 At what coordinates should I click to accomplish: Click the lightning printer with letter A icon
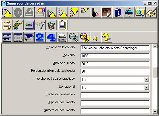click(40, 12)
